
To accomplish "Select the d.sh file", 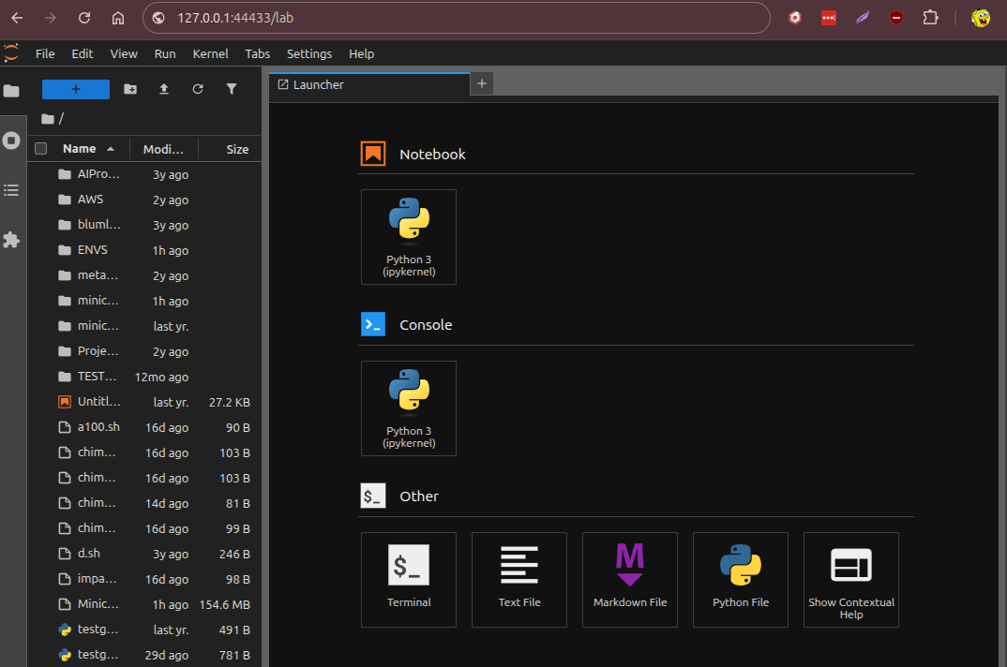I will click(144, 554).
